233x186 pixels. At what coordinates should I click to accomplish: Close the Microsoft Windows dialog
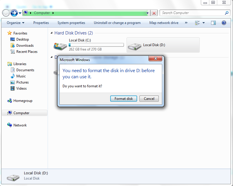click(156, 58)
